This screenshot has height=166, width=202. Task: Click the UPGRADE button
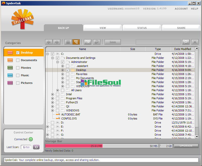coord(186,146)
